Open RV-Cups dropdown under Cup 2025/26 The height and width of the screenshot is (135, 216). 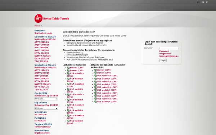[46, 99]
